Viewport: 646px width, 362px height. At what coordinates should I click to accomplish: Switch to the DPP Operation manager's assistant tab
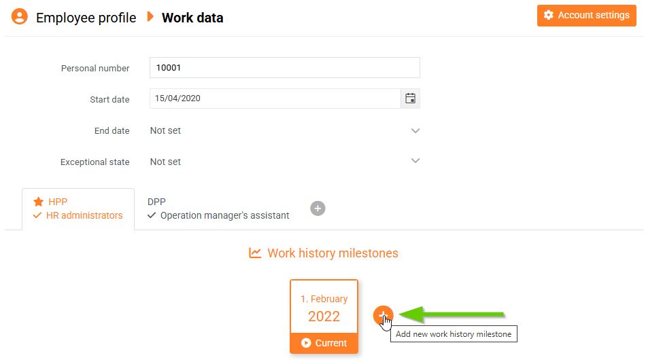[218, 209]
